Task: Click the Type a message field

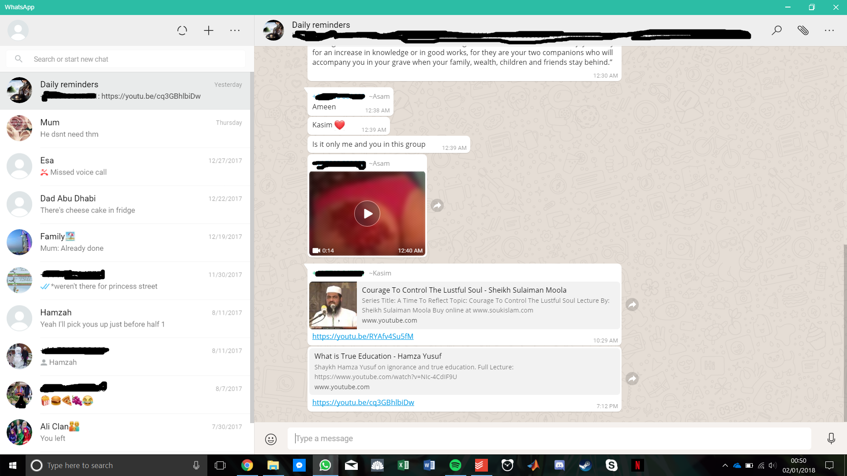Action: [549, 439]
